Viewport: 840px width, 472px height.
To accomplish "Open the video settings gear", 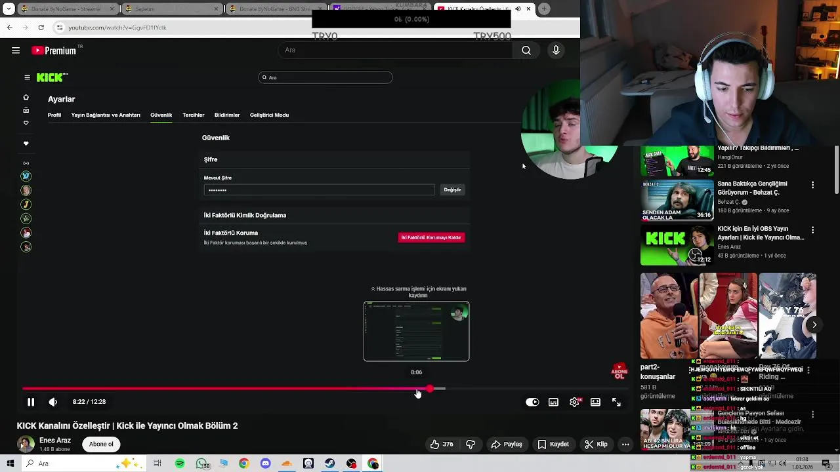I will 575,402.
